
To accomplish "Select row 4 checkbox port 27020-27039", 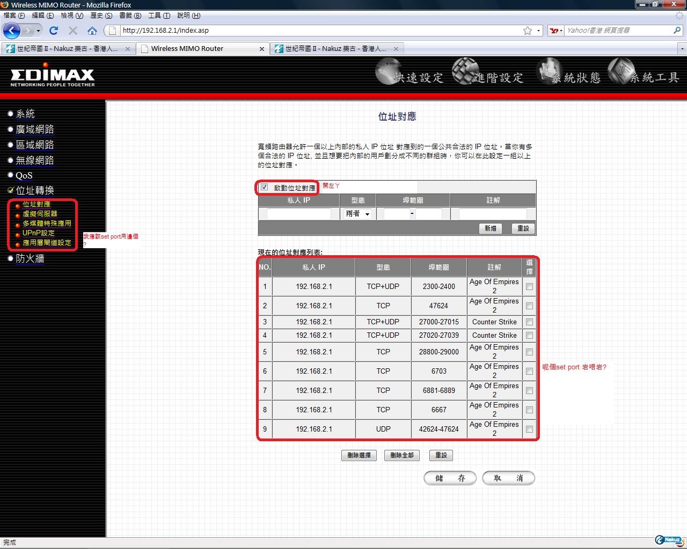I will coord(529,336).
